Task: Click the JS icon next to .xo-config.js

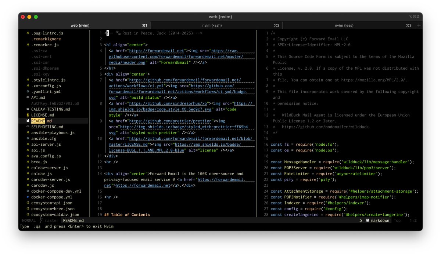Action: 28,86
